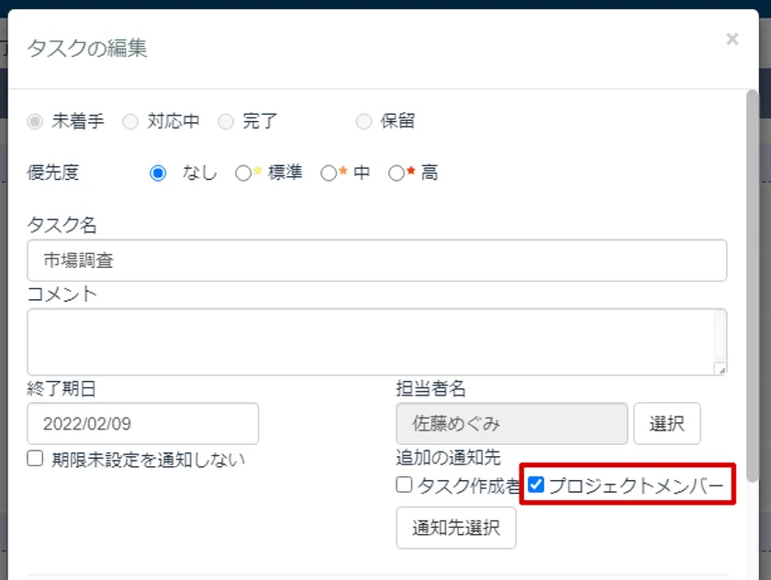Click the 選択 button for assignee

click(x=666, y=424)
